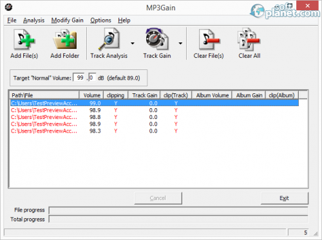Open the Help menu
Viewport: 322px width, 240px height.
(x=124, y=21)
